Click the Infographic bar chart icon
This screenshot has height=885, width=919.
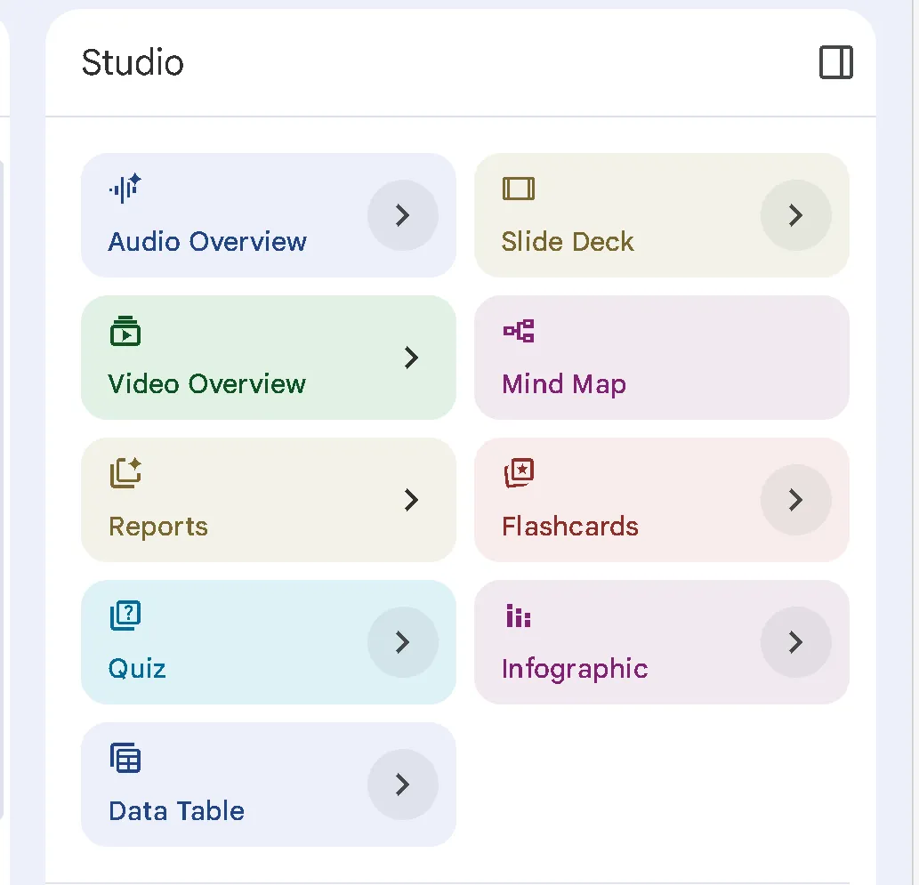[519, 615]
